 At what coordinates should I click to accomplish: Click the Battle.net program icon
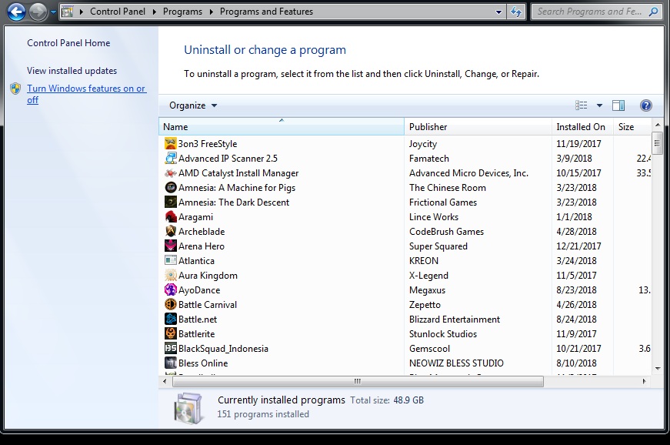click(171, 320)
